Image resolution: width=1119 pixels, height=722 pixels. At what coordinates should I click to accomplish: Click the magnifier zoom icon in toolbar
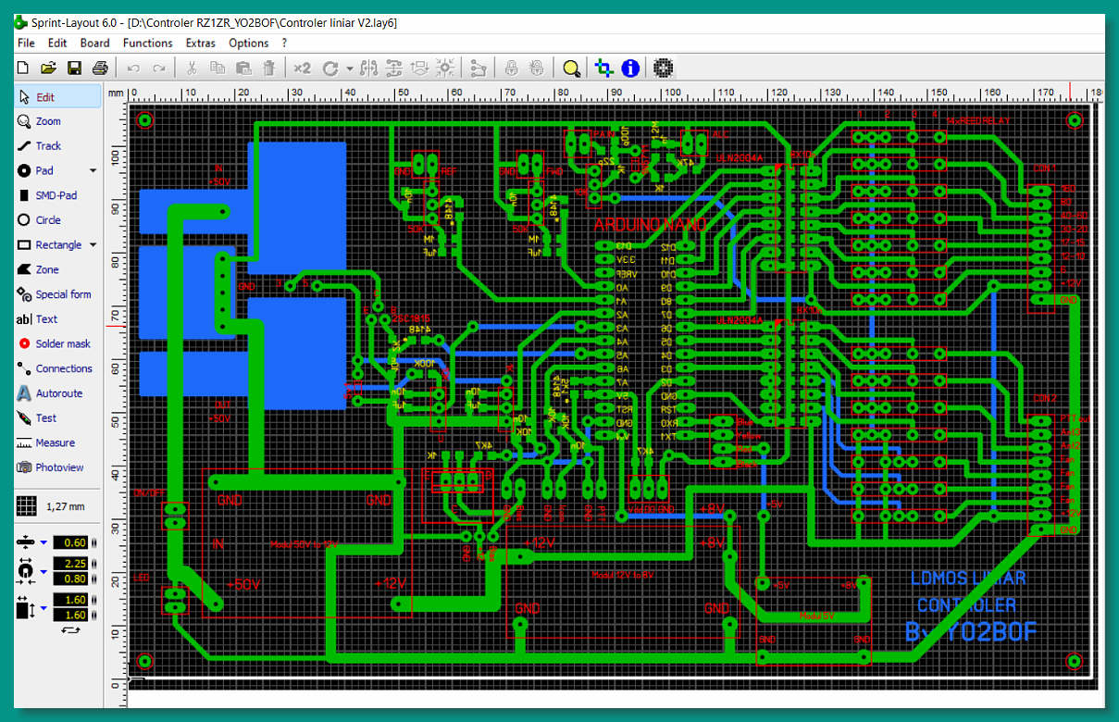[571, 68]
